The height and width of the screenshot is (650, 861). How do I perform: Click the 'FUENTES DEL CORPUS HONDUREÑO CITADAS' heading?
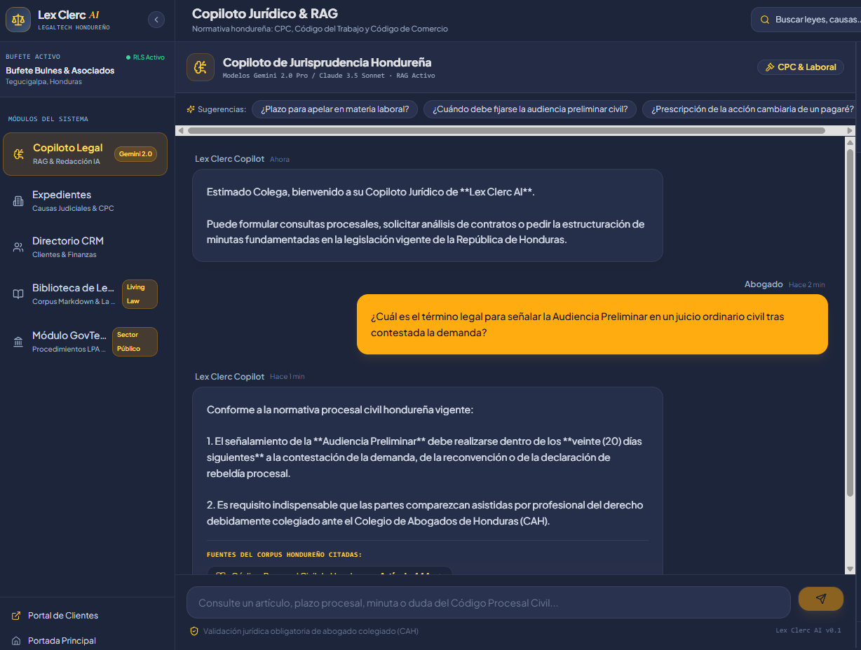point(285,555)
